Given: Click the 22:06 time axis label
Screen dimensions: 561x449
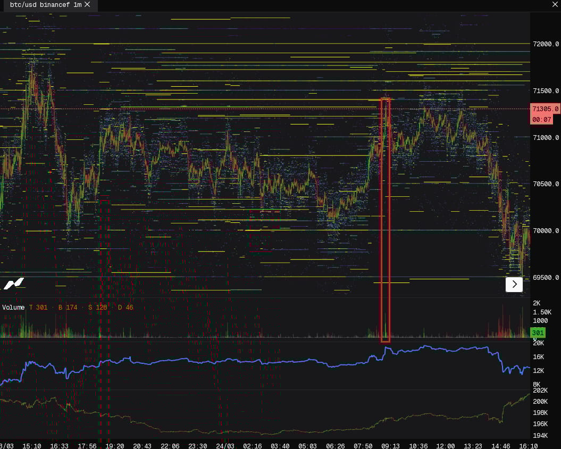Looking at the screenshot, I should [x=170, y=446].
